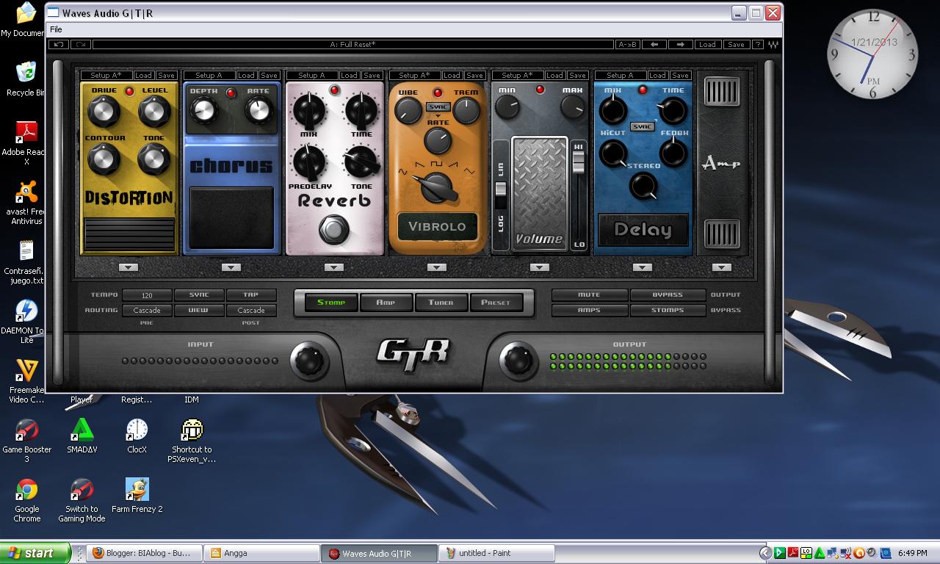The height and width of the screenshot is (564, 940).
Task: Open the File menu
Action: pyautogui.click(x=56, y=29)
